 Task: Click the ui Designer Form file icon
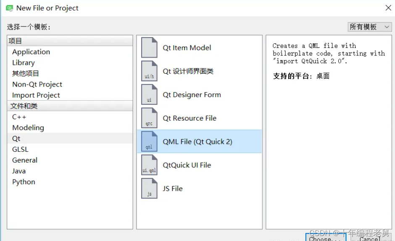pyautogui.click(x=149, y=95)
